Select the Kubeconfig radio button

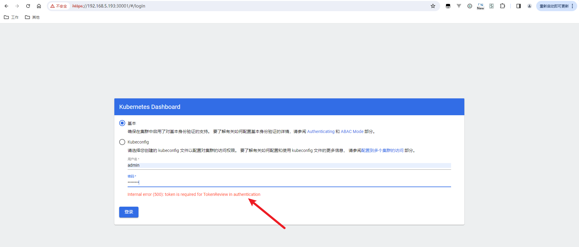(122, 142)
